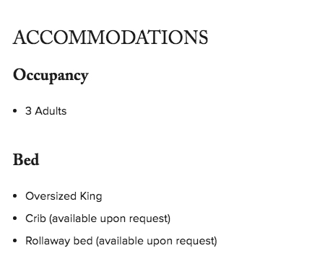Viewport: 317px width, 274px height.
Task: Click the word Adults in Occupancy list
Action: pyautogui.click(x=51, y=111)
